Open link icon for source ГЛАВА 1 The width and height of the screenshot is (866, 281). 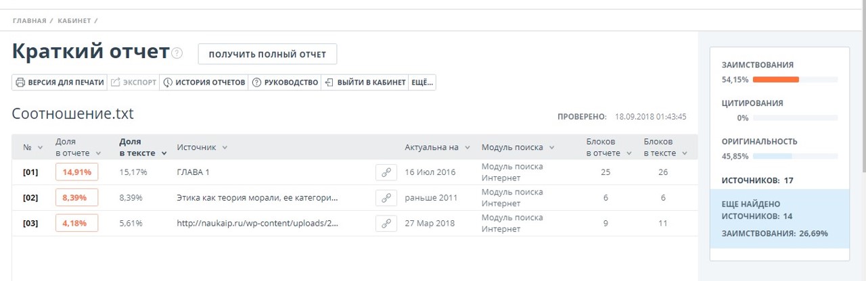[x=386, y=172]
